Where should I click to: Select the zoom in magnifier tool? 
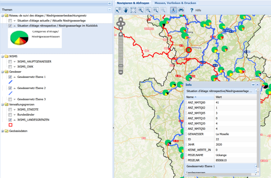pos(141,10)
